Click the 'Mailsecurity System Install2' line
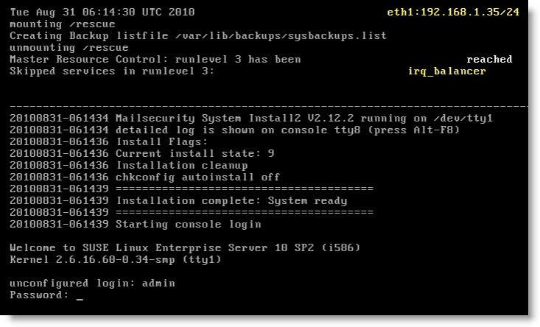Screen dimensions: 540x327 click(251, 118)
